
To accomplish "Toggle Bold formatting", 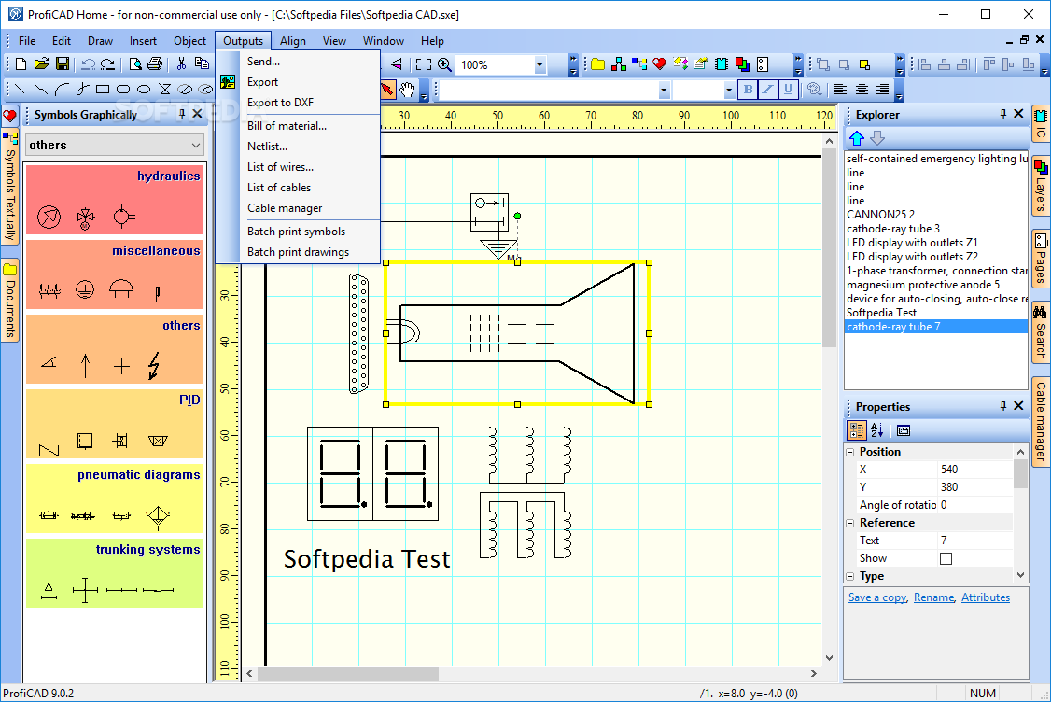I will 748,90.
